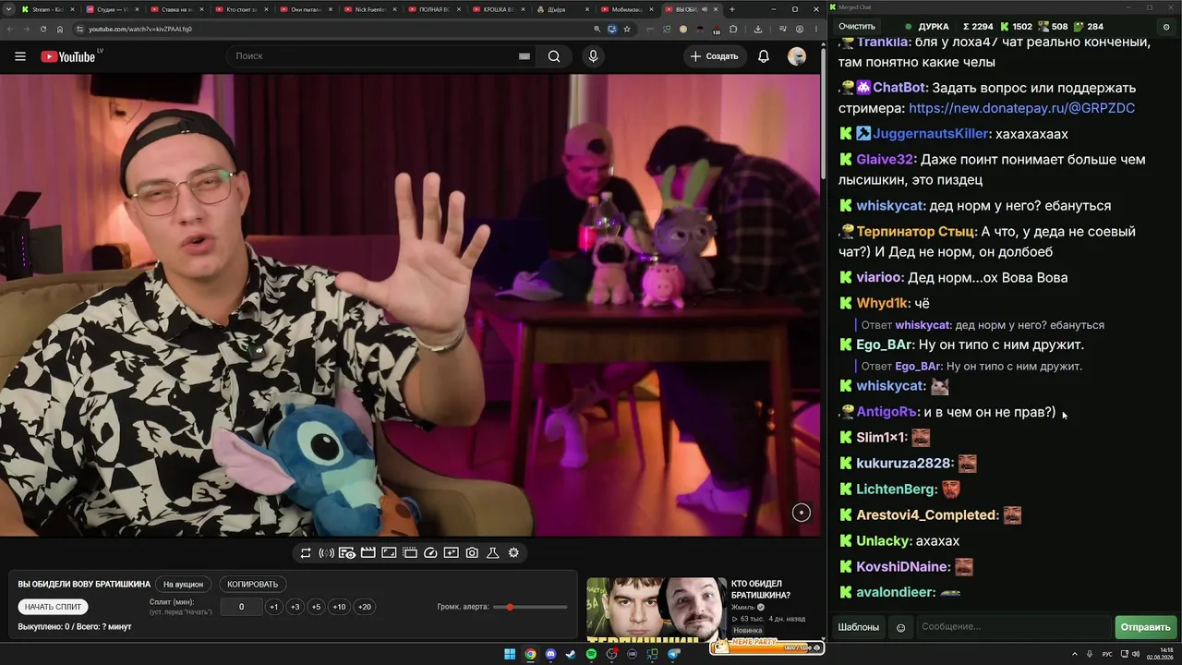Viewport: 1182px width, 665px height.
Task: Click the add-screen plus icon in video toolbar
Action: pos(451,553)
